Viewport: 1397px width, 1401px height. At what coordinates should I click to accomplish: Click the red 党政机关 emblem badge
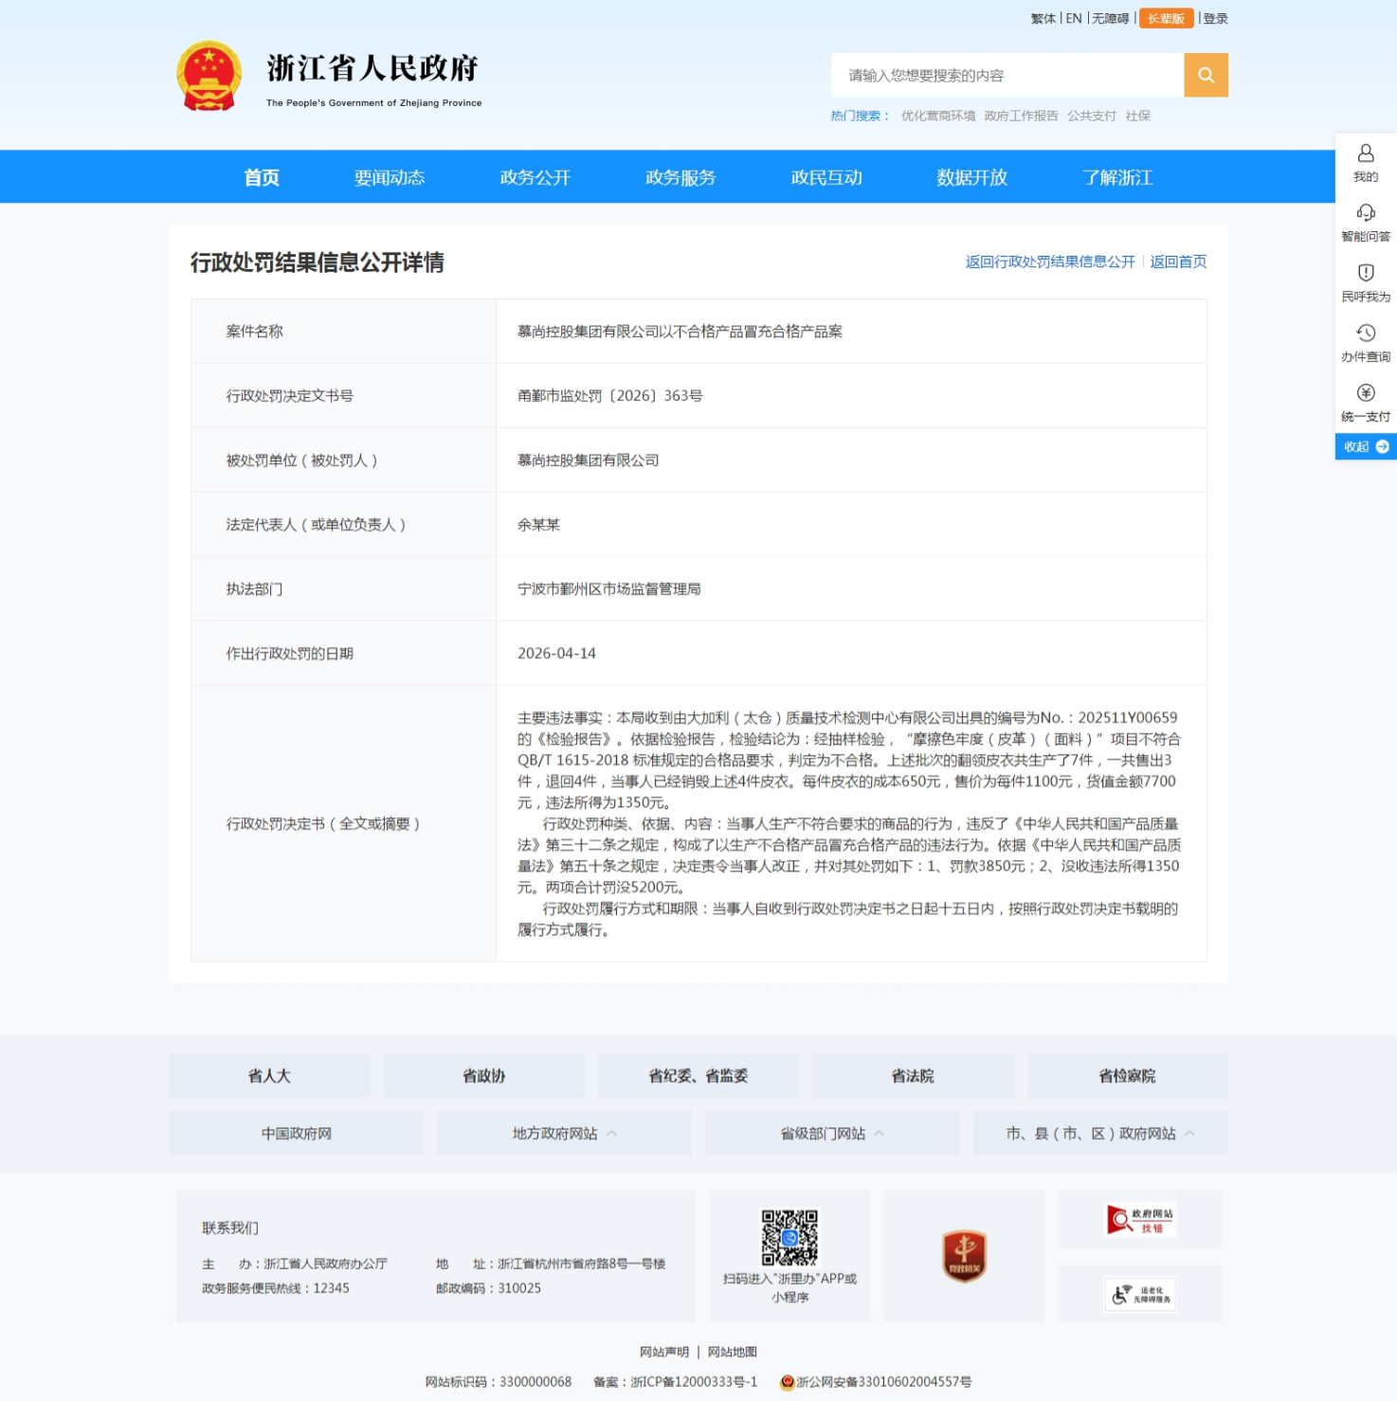(964, 1256)
